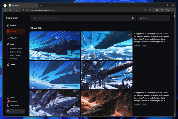Open the Newbies chat room
This screenshot has height=119, width=178.
click(14, 59)
